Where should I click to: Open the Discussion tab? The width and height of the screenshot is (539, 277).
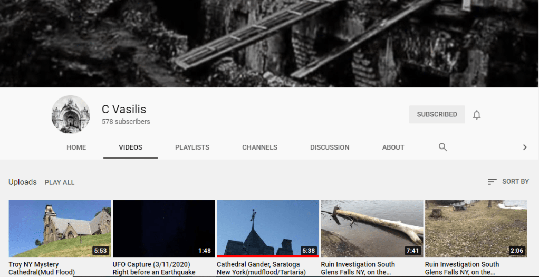coord(330,147)
